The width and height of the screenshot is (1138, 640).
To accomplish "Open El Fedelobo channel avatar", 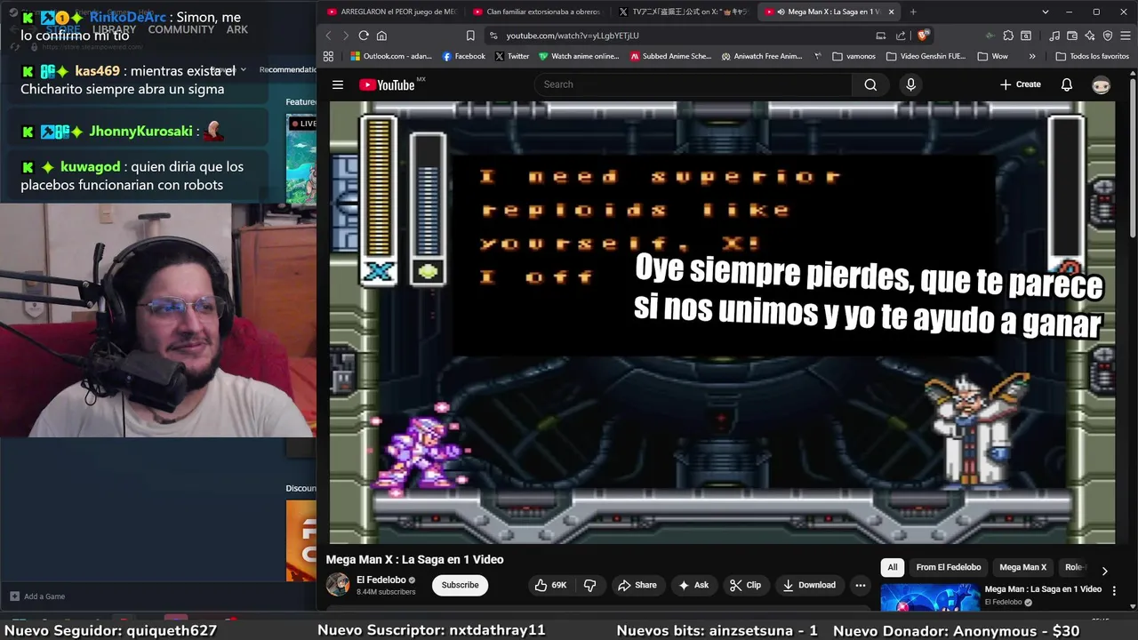I will tap(338, 584).
